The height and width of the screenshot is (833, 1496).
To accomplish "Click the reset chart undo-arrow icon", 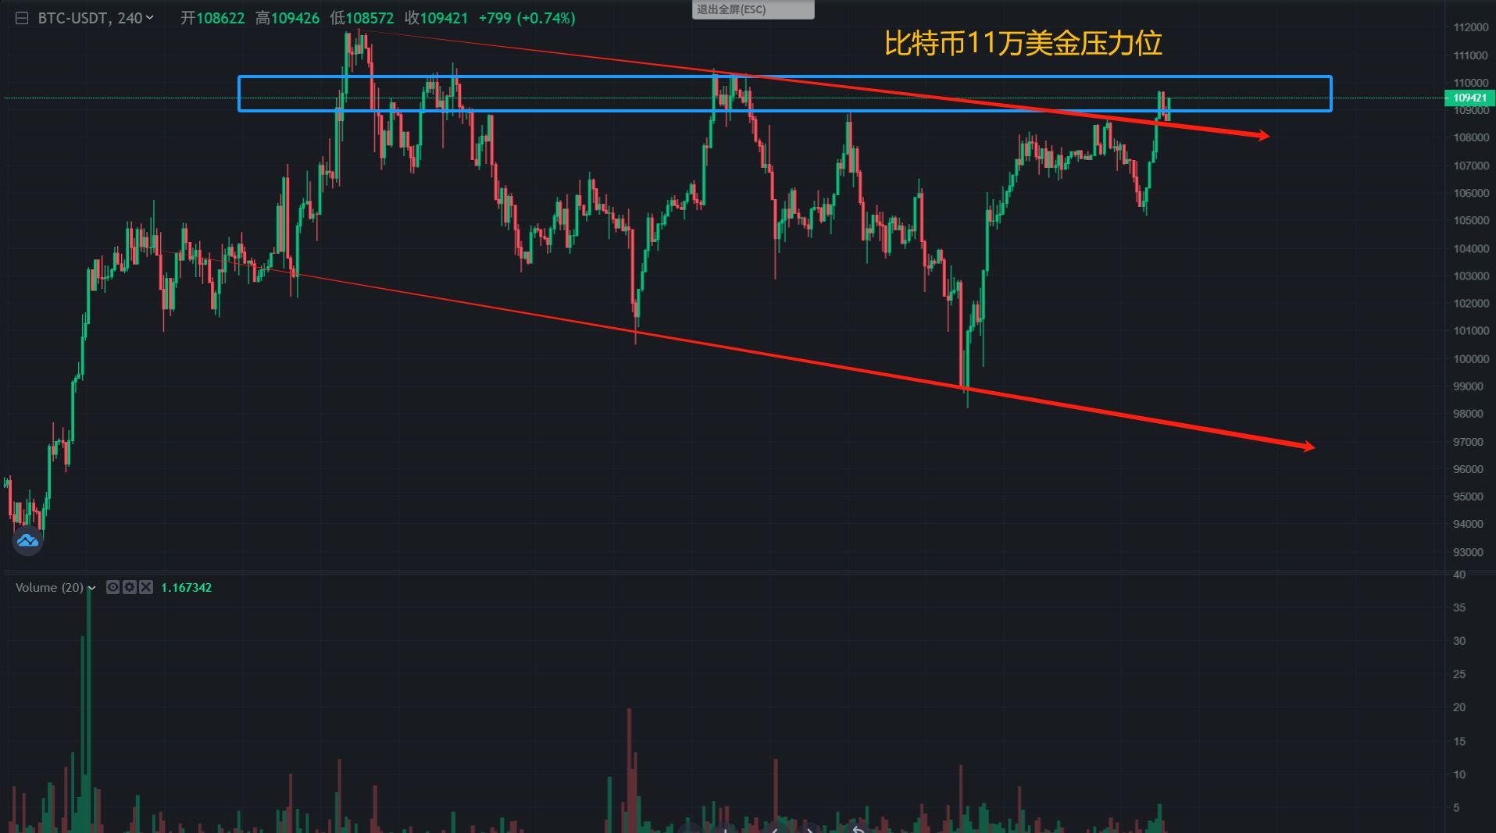I will 858,829.
